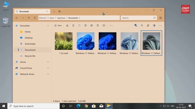The height and width of the screenshot is (109, 195).
Task: Click Drive (C:) in the address bar
Action: pos(43,18)
